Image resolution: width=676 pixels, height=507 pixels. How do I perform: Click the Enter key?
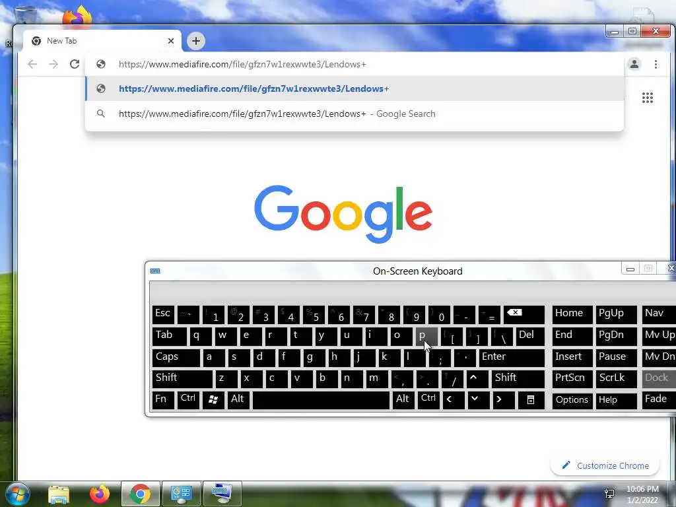[x=512, y=357]
